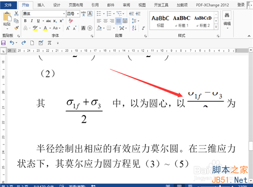The width and height of the screenshot is (253, 187).
Task: Toggle Character Shading
Action: coord(83,28)
